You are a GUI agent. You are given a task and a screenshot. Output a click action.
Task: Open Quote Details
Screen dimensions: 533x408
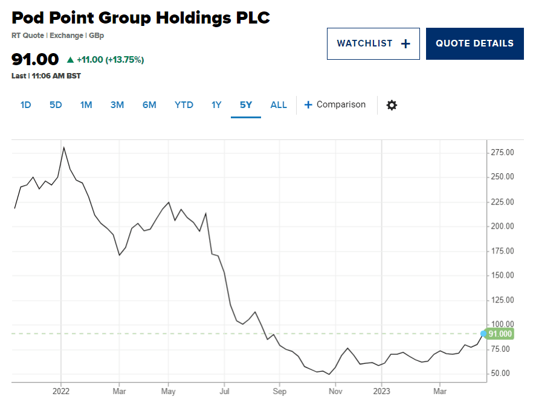[474, 43]
